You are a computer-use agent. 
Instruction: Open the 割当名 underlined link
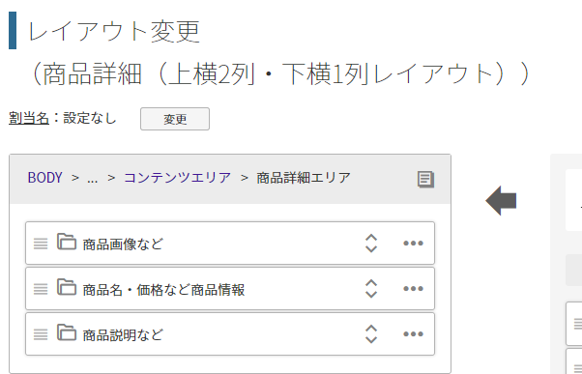(29, 118)
